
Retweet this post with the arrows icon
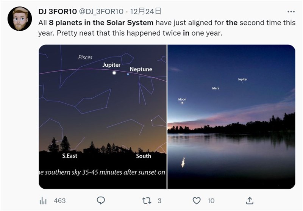147,200
